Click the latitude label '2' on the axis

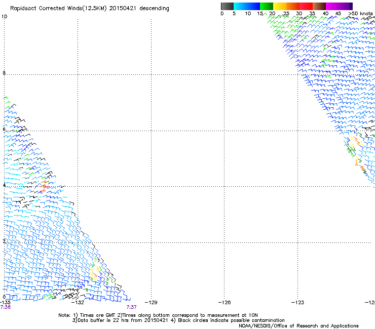click(4, 241)
